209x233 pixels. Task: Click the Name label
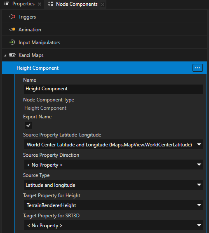tap(30, 80)
